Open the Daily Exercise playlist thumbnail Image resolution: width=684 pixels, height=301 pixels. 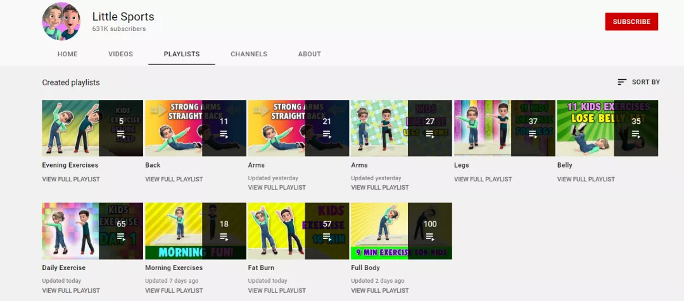[92, 231]
